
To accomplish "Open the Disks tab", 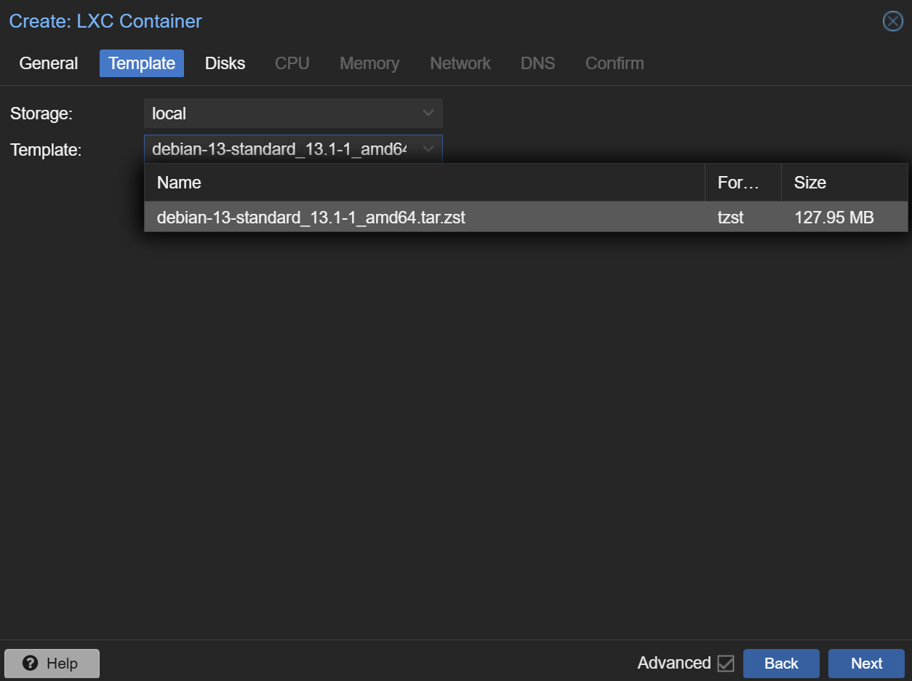I will tap(225, 63).
